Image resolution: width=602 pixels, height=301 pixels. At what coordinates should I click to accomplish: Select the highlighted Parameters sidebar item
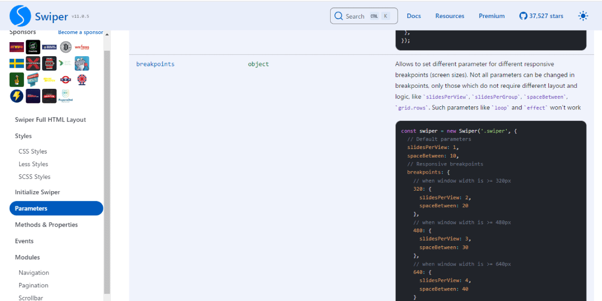(56, 208)
